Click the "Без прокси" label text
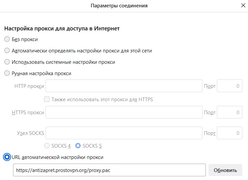 pyautogui.click(x=25, y=39)
